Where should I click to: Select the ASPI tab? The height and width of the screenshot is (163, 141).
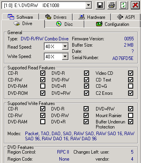coord(126,17)
